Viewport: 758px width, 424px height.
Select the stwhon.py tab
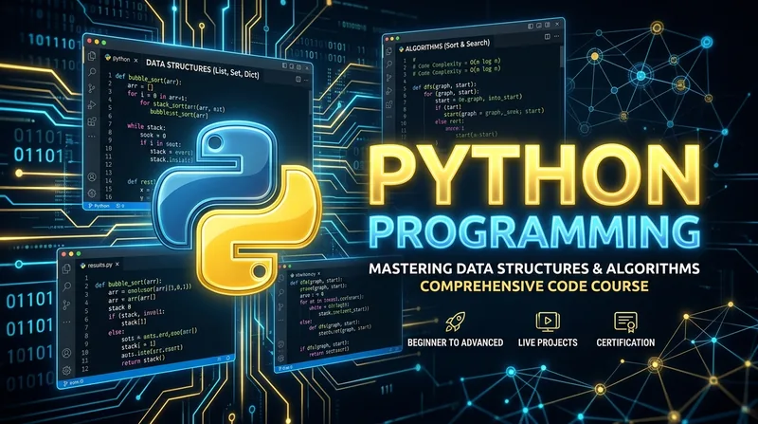tap(304, 273)
